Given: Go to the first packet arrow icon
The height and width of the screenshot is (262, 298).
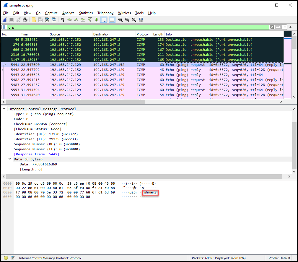Looking at the screenshot, I should [x=89, y=20].
